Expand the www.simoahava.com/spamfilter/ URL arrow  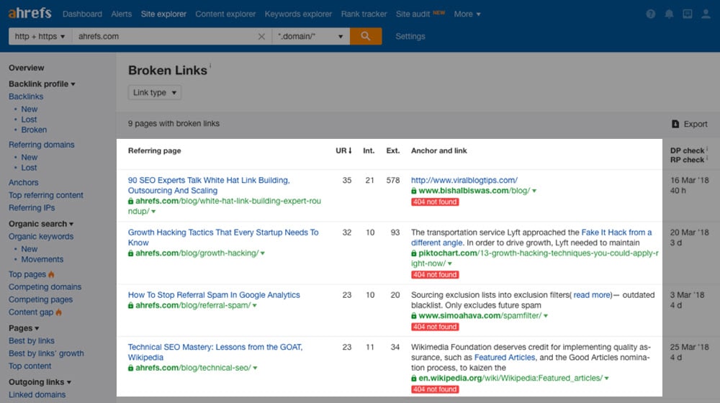pyautogui.click(x=546, y=316)
